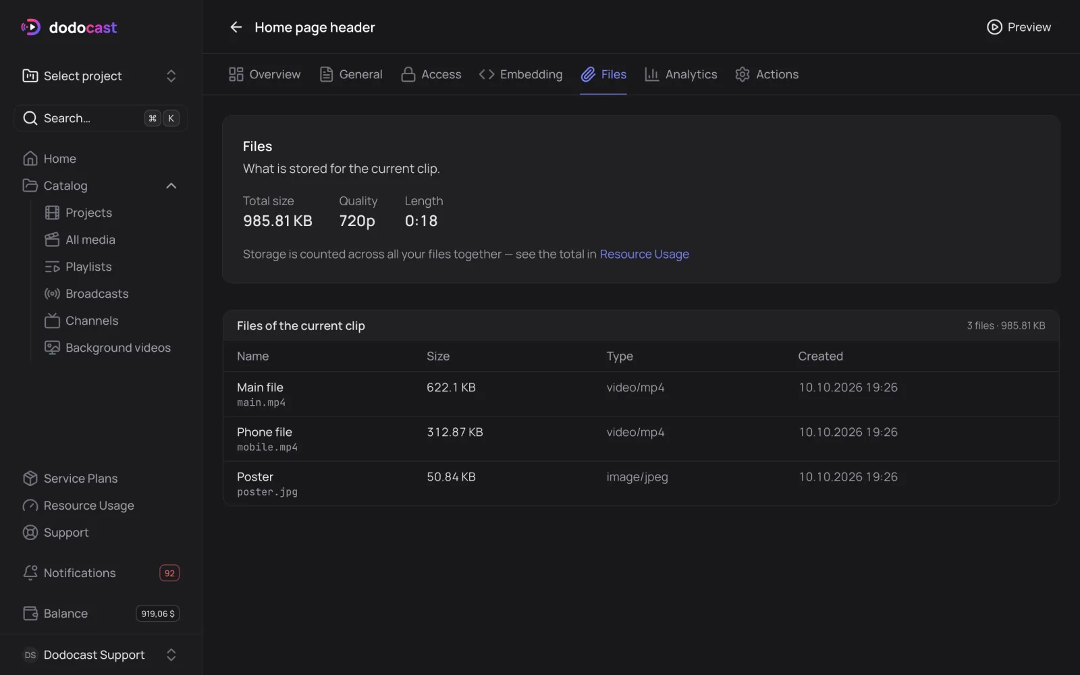
Task: Click the Actions gear icon
Action: (x=742, y=74)
